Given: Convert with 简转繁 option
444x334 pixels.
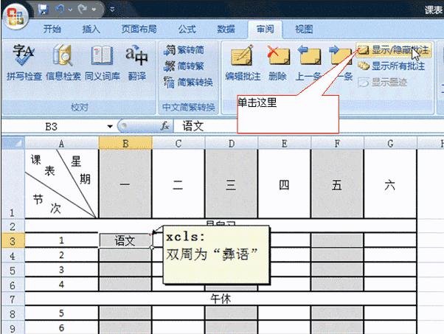Looking at the screenshot, I should [184, 66].
